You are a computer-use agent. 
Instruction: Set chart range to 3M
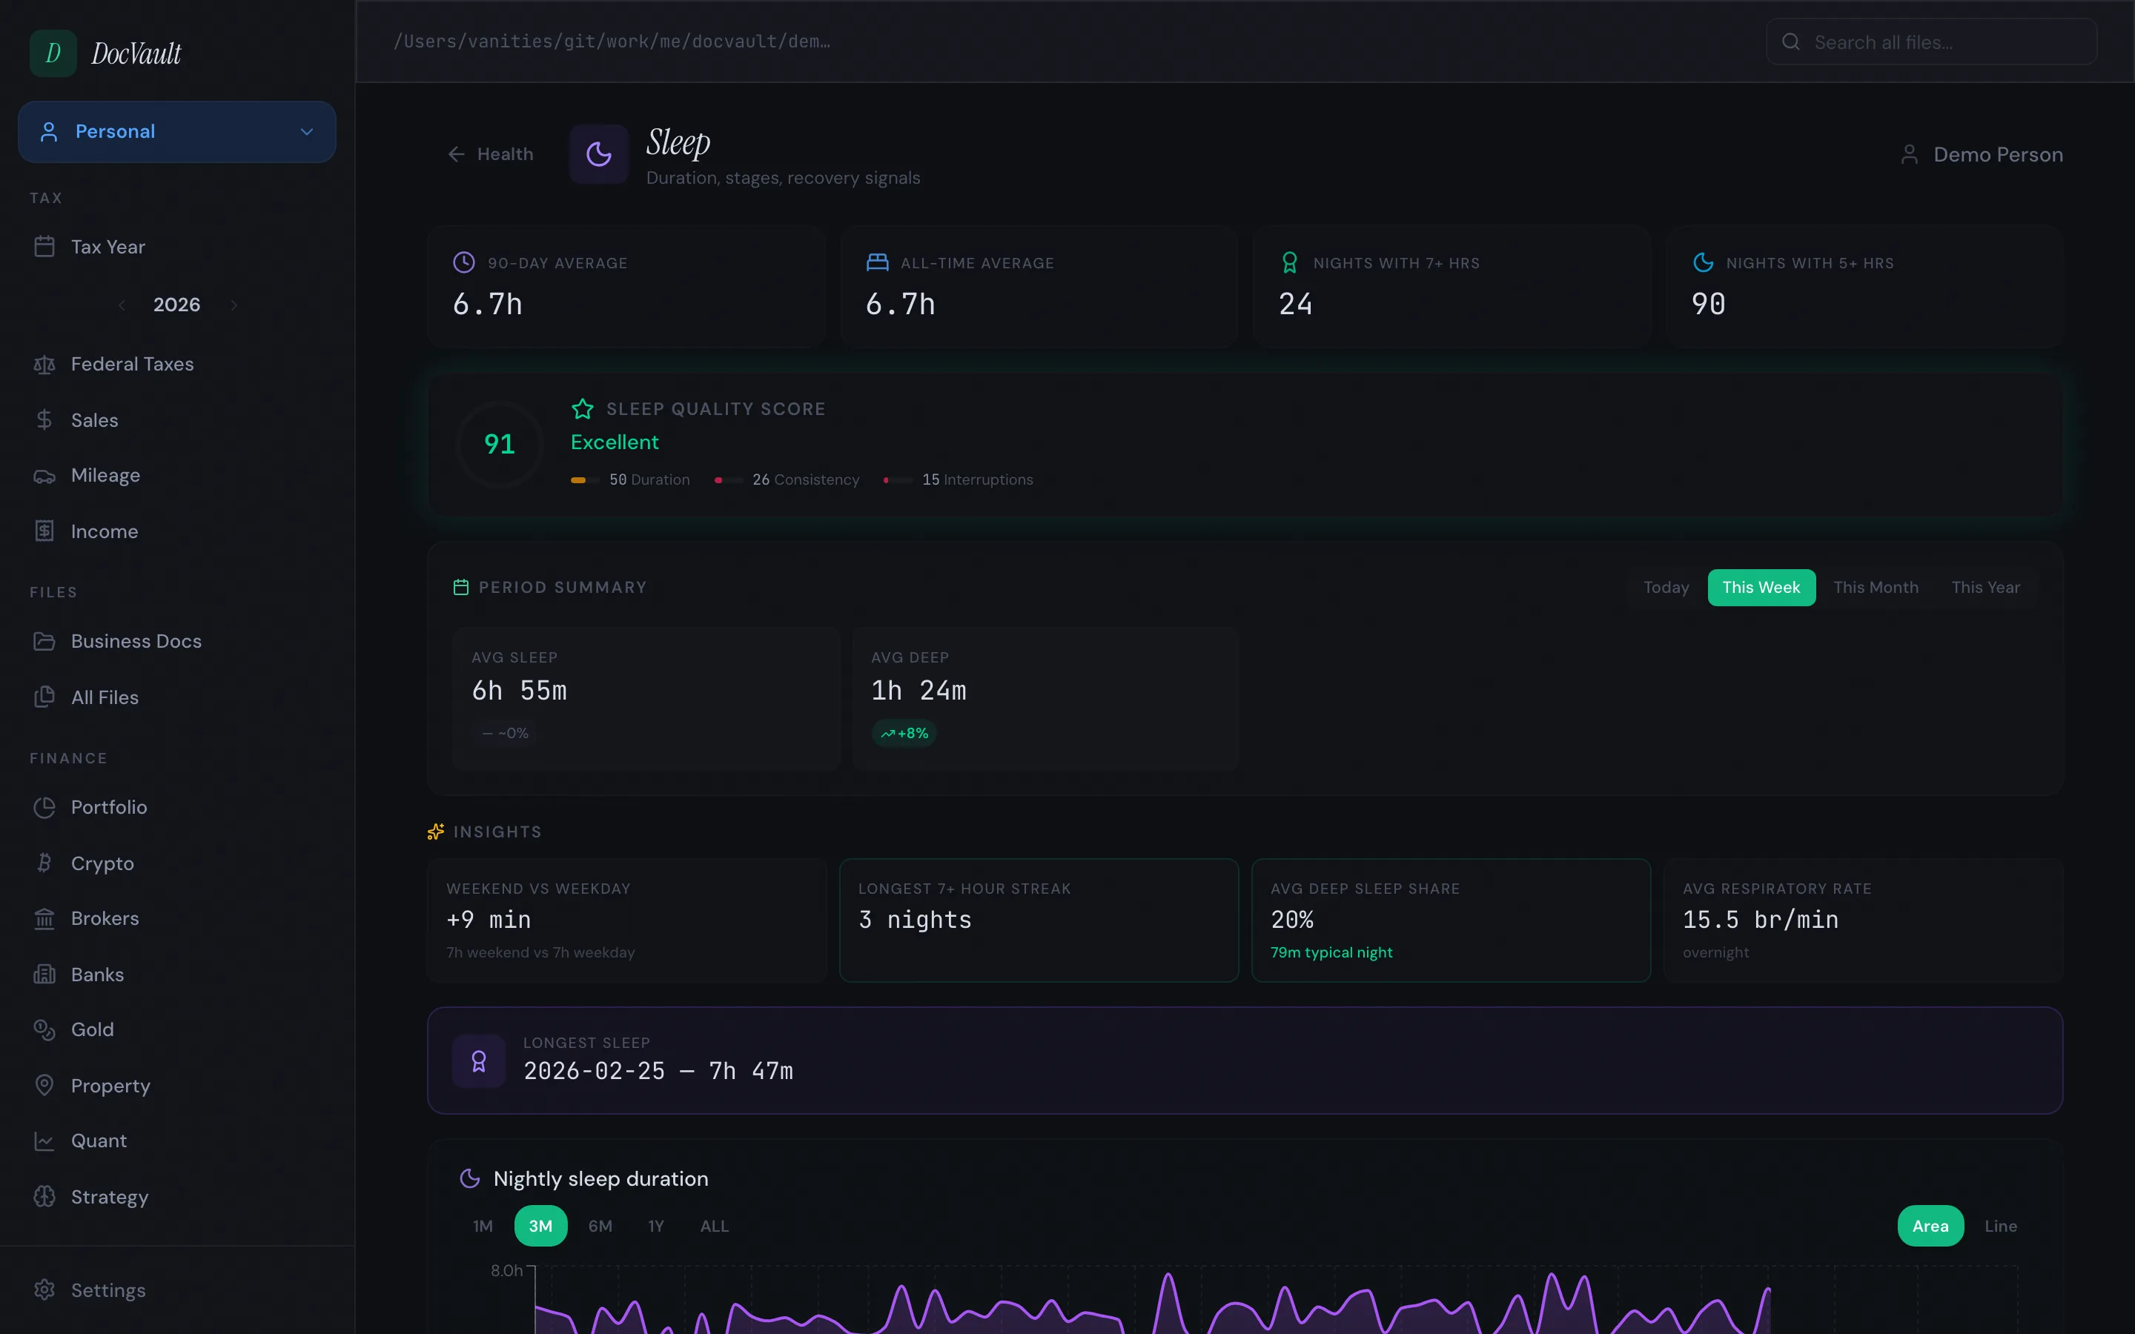pos(541,1226)
